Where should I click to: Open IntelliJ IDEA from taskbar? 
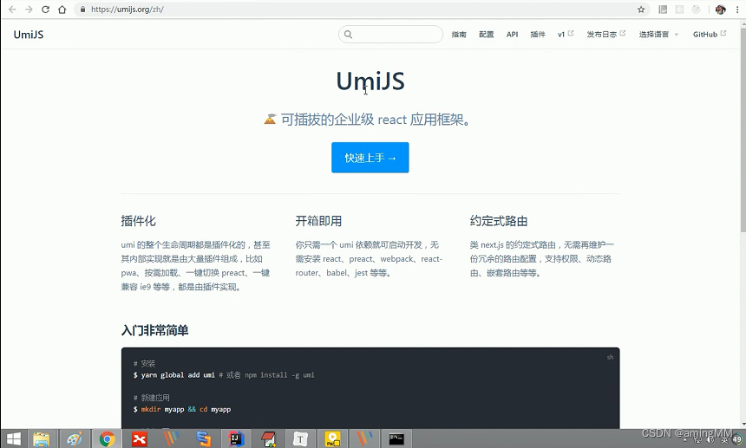click(x=236, y=439)
